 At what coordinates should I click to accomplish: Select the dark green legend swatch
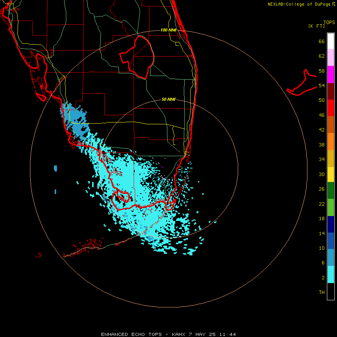tap(331, 191)
